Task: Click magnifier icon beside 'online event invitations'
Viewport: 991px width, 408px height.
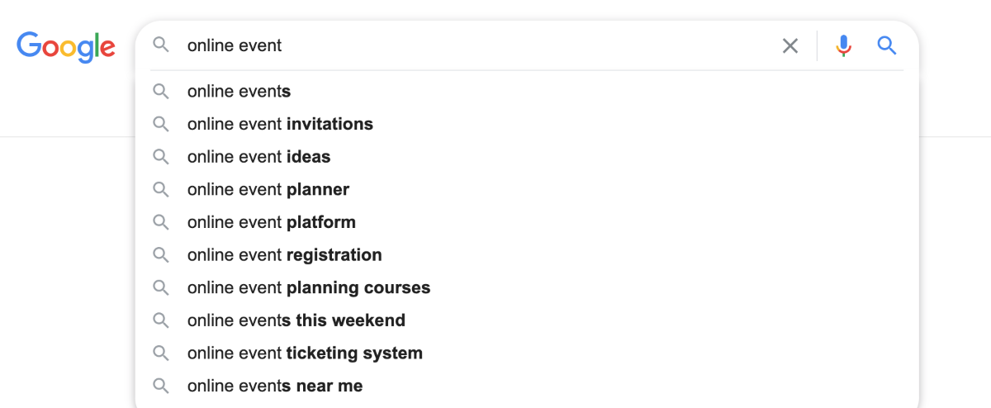Action: (x=161, y=124)
